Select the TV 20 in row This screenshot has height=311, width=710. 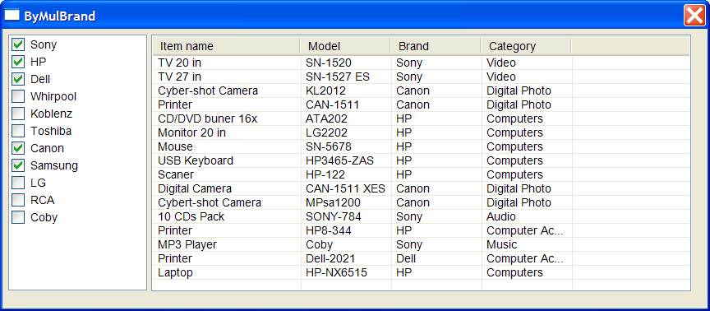coord(421,63)
